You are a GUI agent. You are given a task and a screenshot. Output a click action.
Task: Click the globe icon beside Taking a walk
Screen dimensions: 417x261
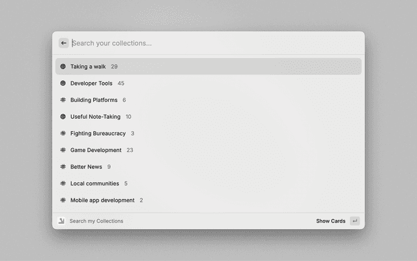pos(63,67)
